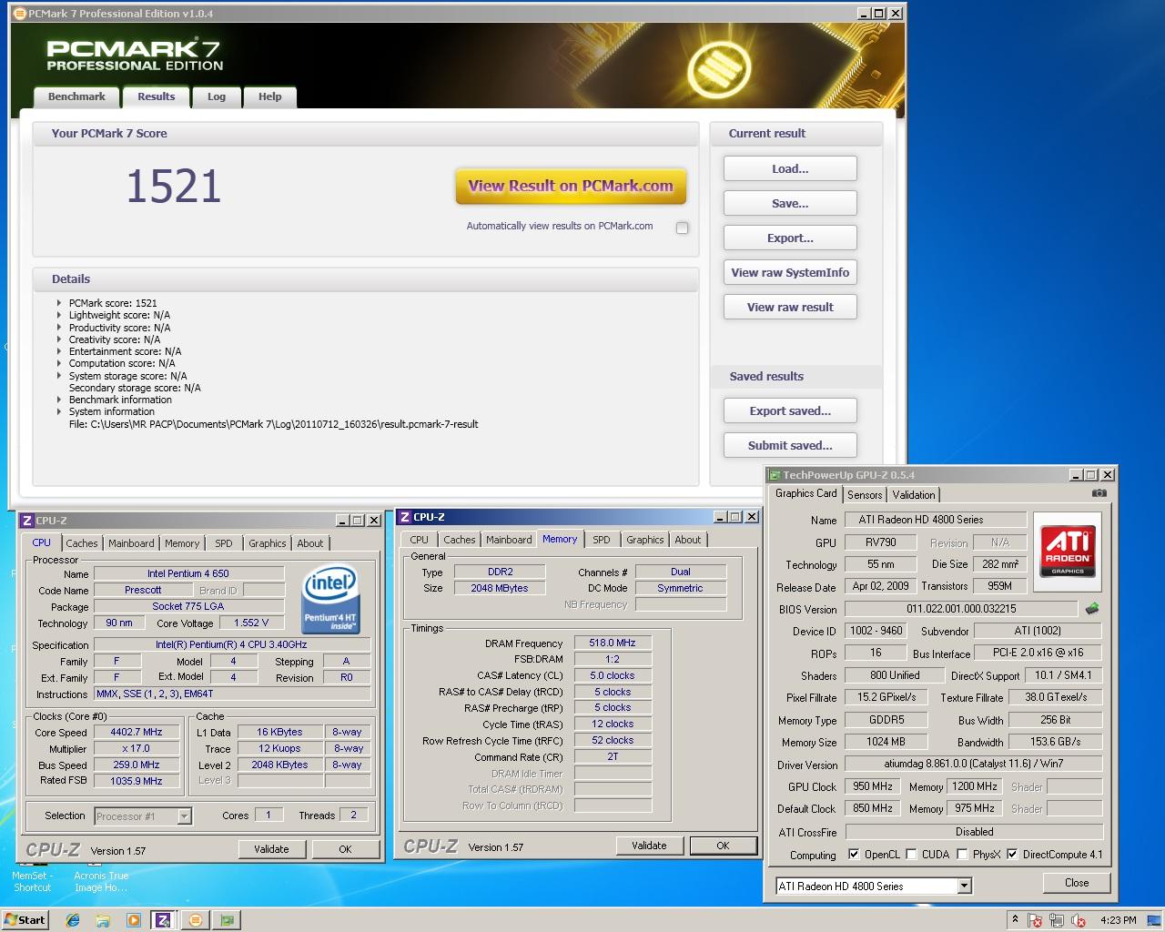This screenshot has height=932, width=1165.
Task: Open the Help tab in PCMark
Action: coord(269,96)
